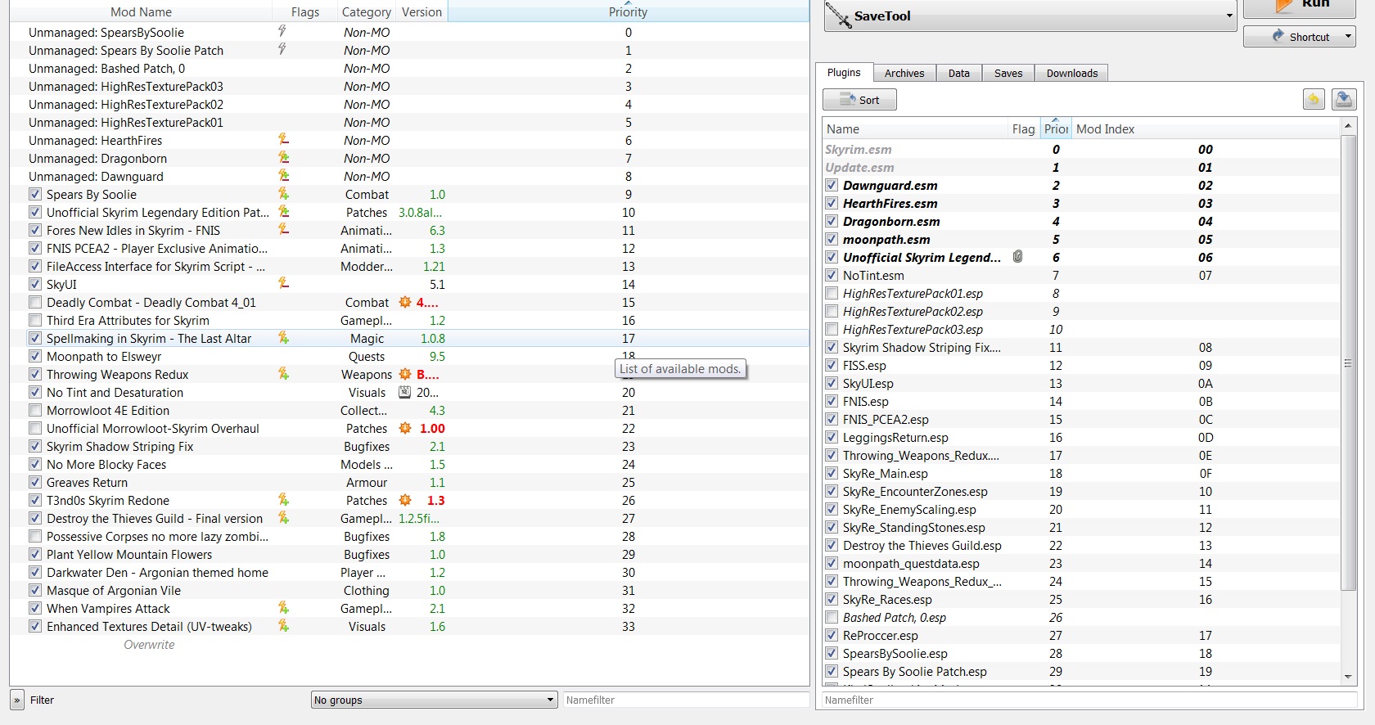Select the moonpath_questdata.esp plugin row

pyautogui.click(x=1081, y=563)
